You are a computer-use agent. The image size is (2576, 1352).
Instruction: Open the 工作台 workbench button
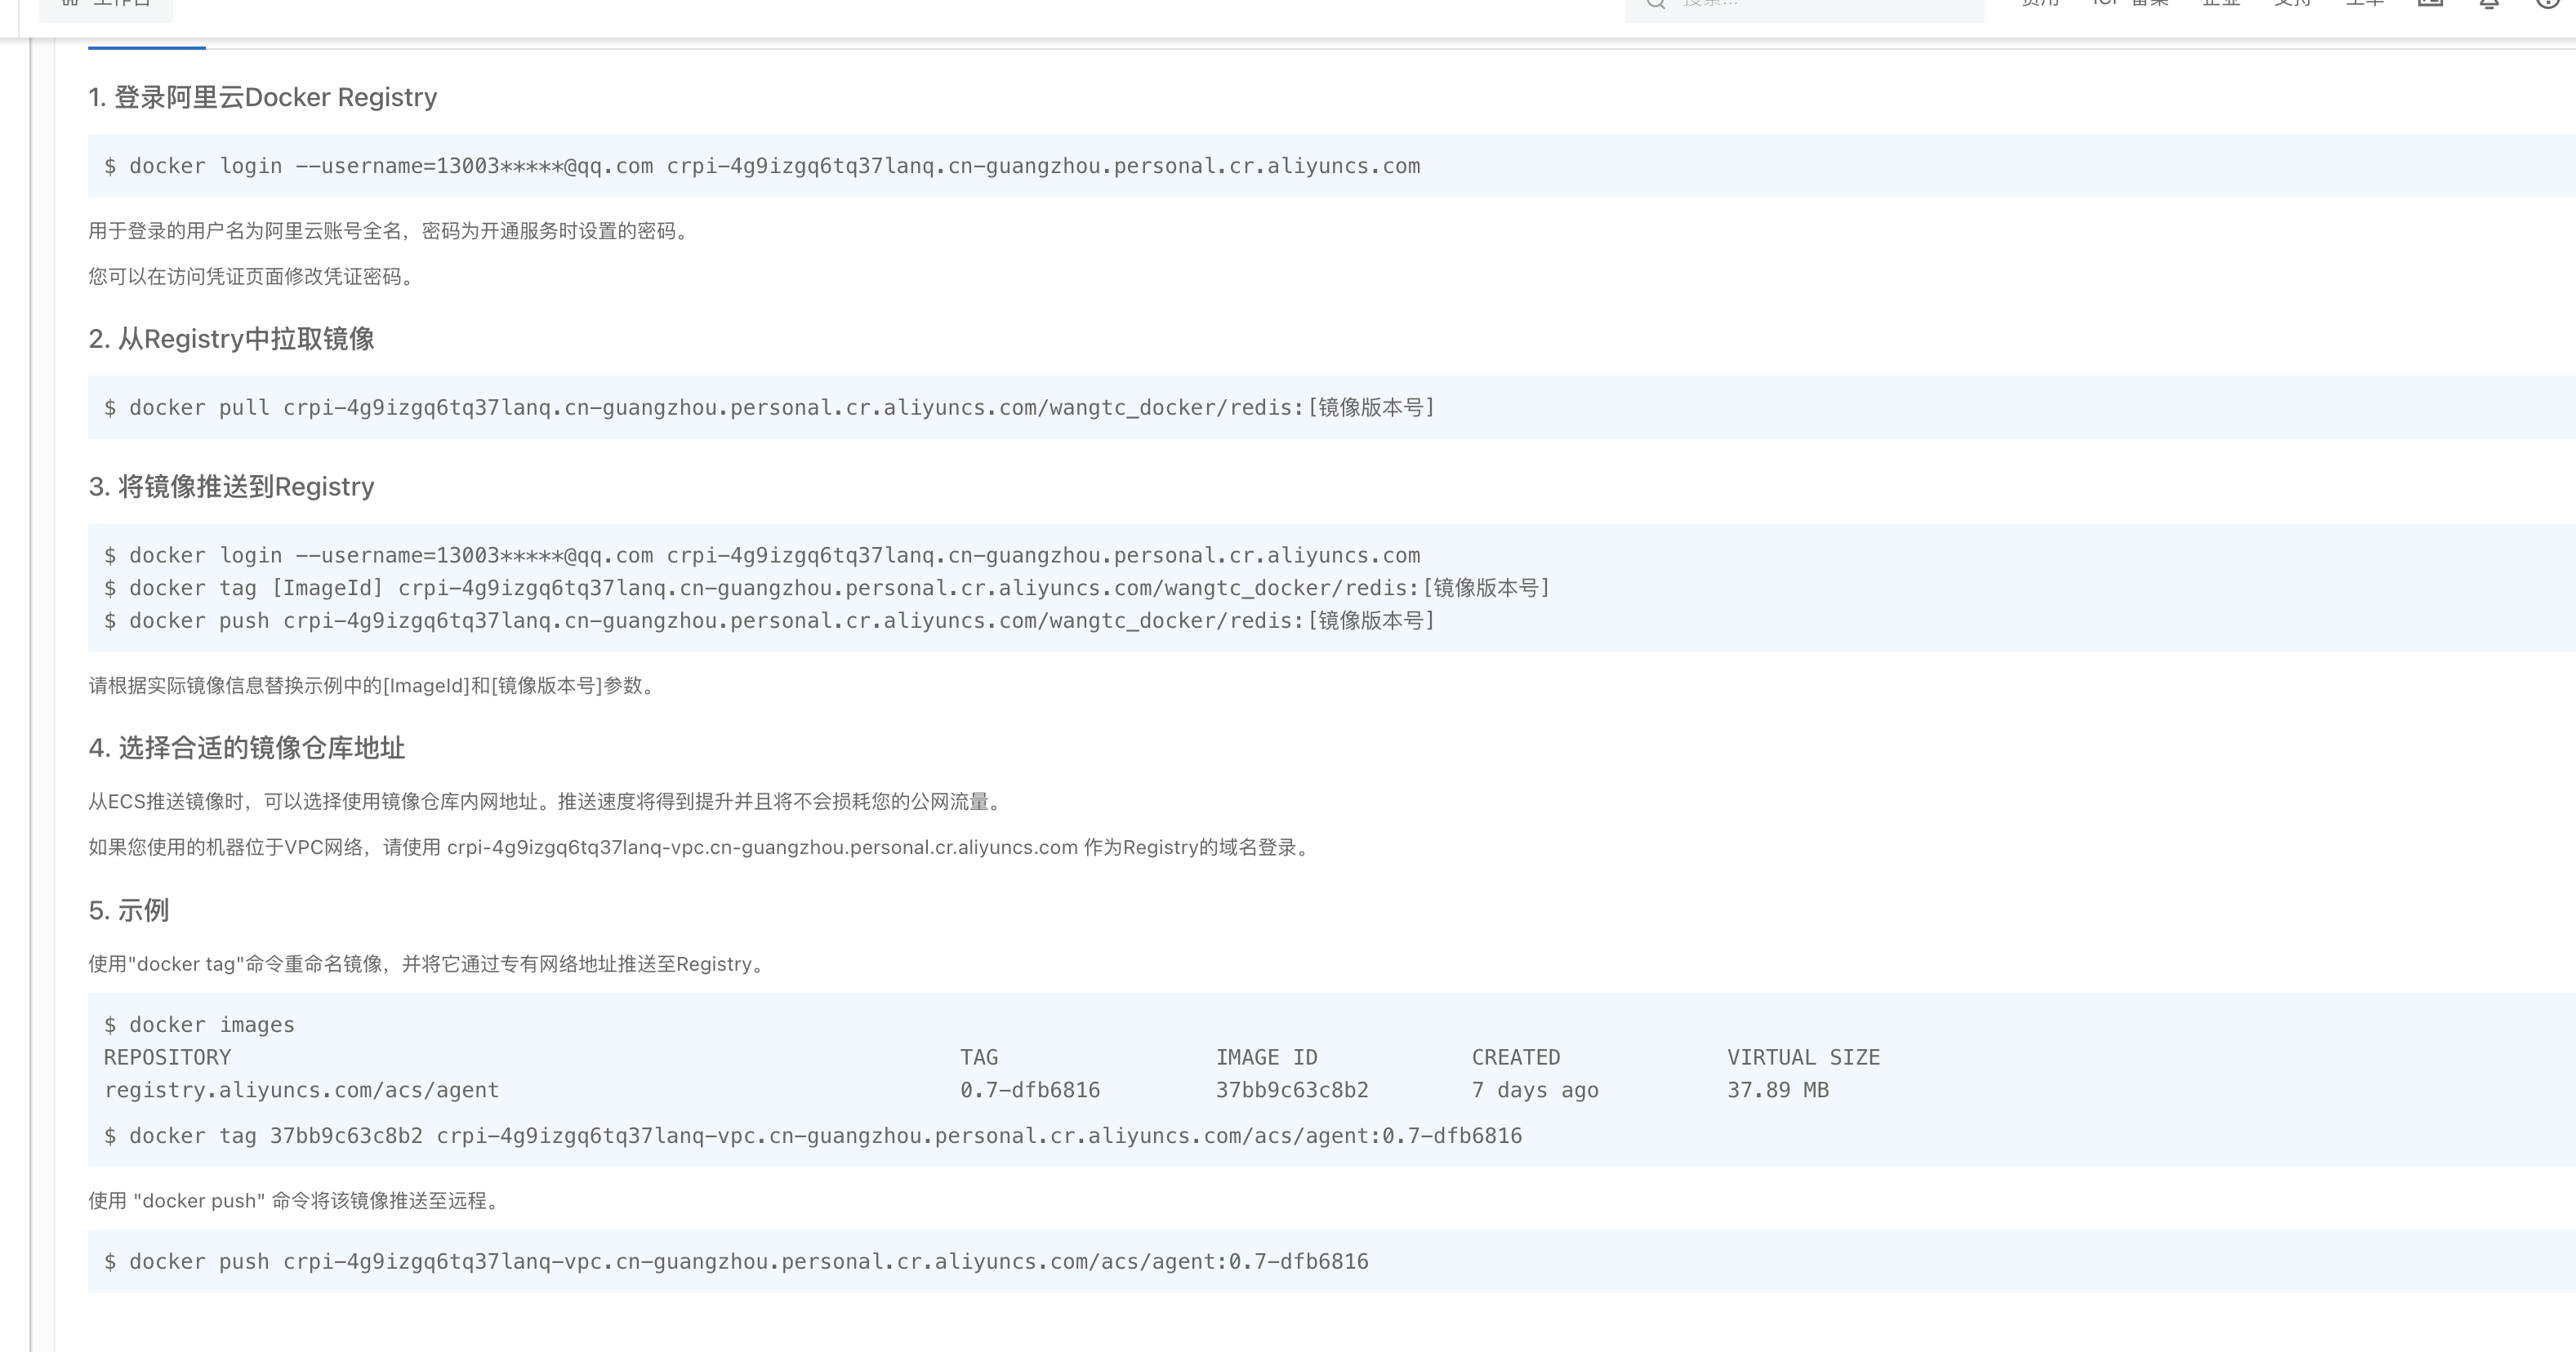106,5
